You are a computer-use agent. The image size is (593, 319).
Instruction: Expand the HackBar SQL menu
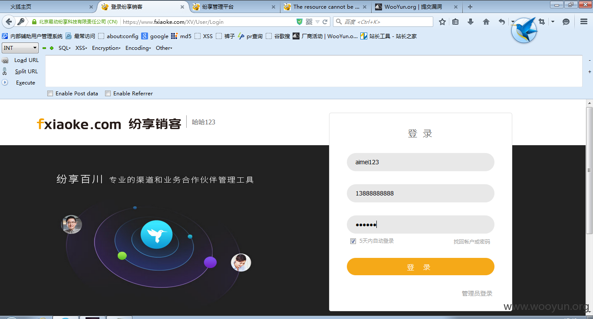tap(64, 48)
